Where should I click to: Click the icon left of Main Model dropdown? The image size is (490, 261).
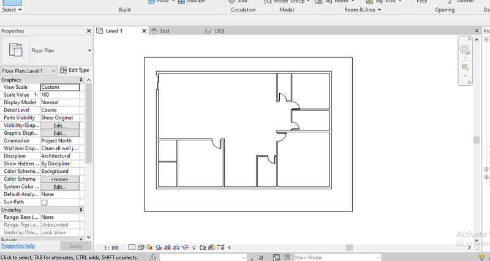pyautogui.click(x=287, y=257)
